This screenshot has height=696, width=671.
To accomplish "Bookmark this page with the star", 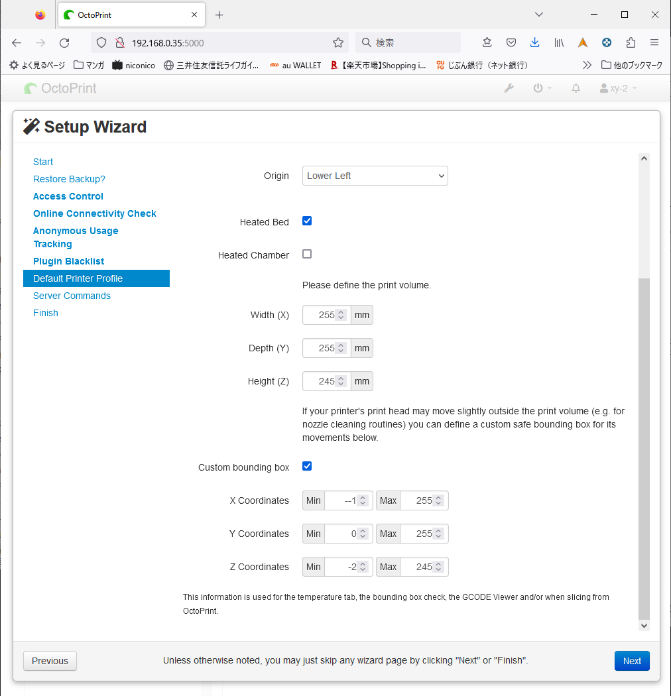I will tap(338, 42).
